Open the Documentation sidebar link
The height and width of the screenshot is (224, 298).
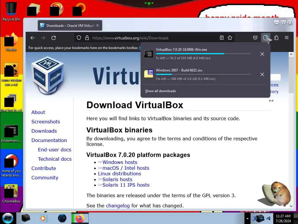point(49,140)
